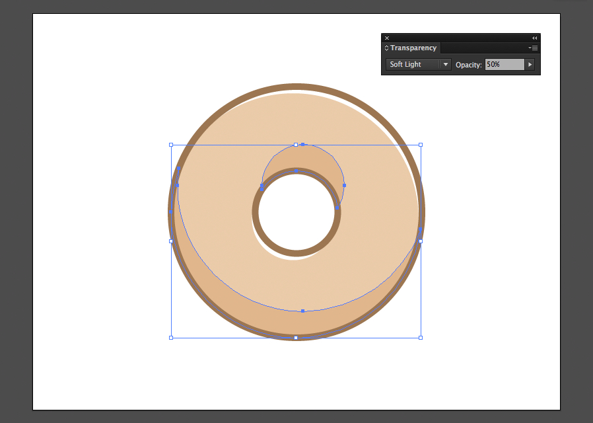Viewport: 593px width, 423px height.
Task: Click the left-middle bounding box handle
Action: [171, 241]
